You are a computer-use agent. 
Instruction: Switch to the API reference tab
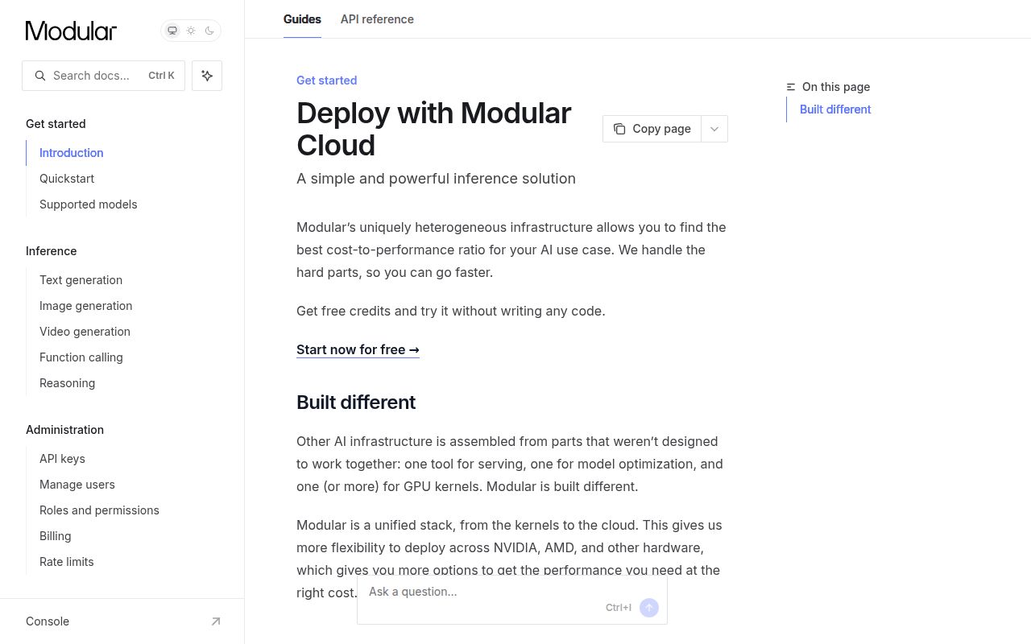tap(377, 19)
